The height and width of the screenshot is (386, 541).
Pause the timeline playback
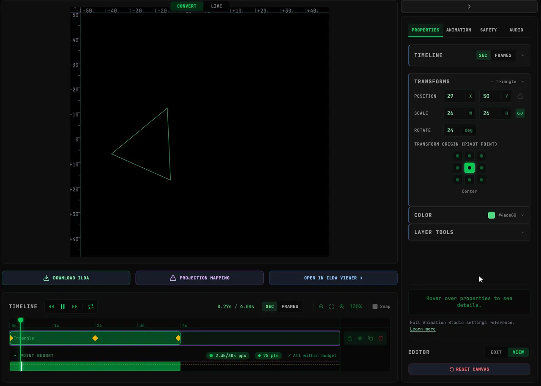tap(63, 307)
